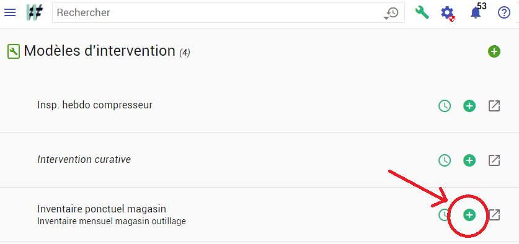This screenshot has height=244, width=519.
Task: Create intervention from Intervention curative plus
Action: (469, 160)
